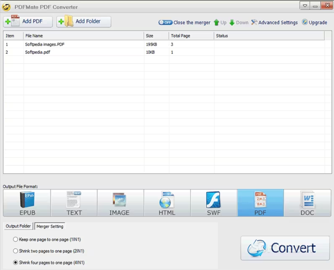This screenshot has width=334, height=270.
Task: Close the PDFMate PDF Converter window
Action: click(327, 6)
